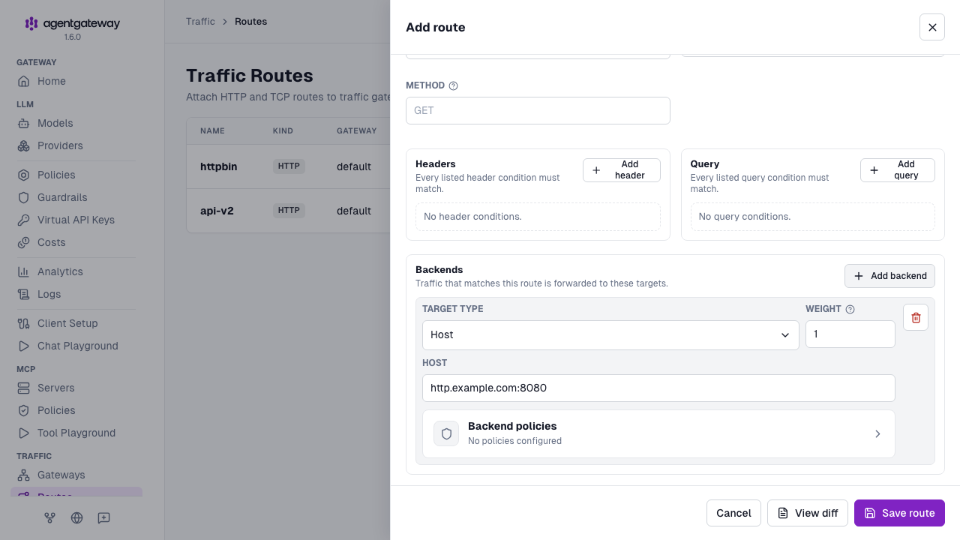Screen dimensions: 960x540
Task: Click the shield icon in Backend policies
Action: [446, 433]
